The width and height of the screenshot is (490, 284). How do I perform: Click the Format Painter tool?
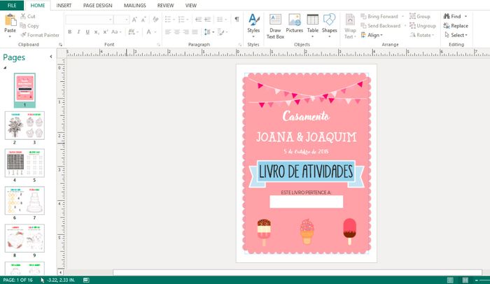39,34
